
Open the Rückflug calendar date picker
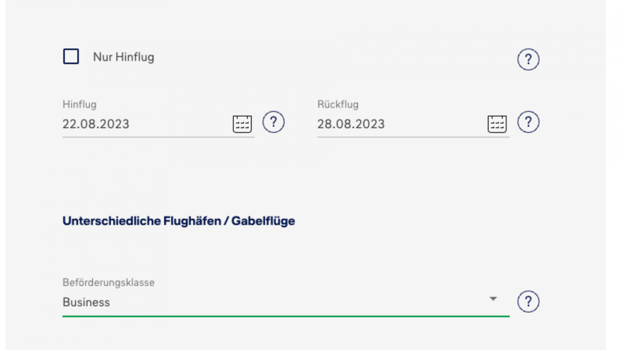pyautogui.click(x=497, y=124)
